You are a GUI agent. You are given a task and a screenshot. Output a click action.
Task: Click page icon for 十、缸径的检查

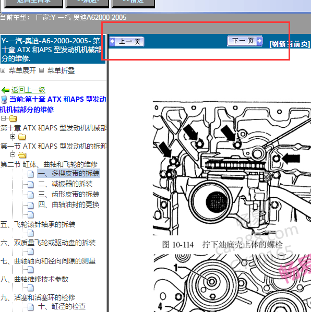coord(31,307)
